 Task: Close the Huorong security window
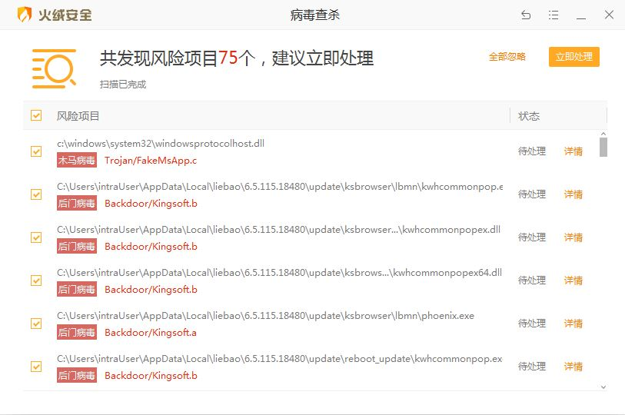click(609, 15)
